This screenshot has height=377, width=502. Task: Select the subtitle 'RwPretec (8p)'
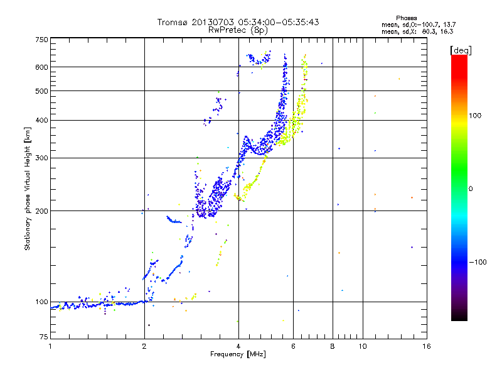pyautogui.click(x=238, y=30)
